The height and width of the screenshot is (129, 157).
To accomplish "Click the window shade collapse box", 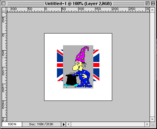I will [153, 3].
